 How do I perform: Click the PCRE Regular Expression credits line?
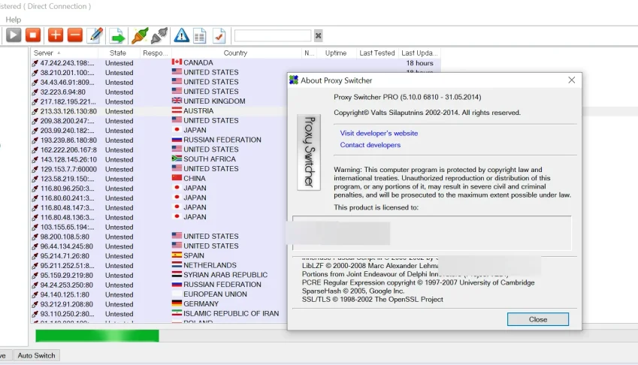point(418,282)
